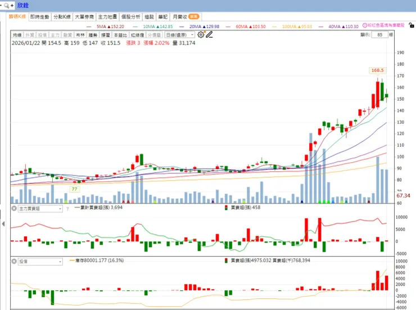416x310 pixels.
Task: Toggle the 主力 overlay button
Action: pos(55,35)
